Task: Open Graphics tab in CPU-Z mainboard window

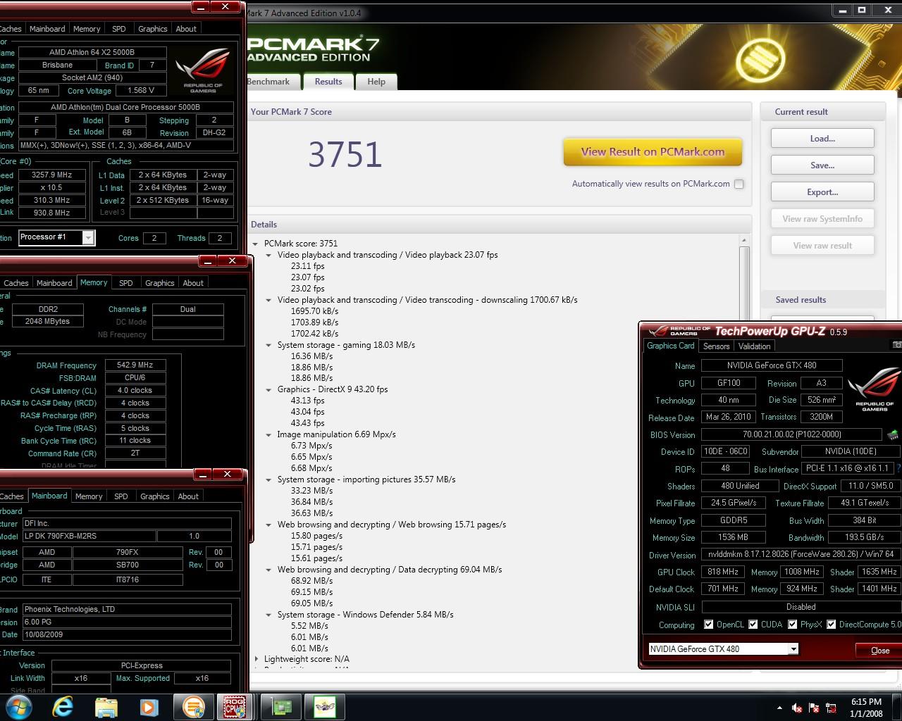Action: (x=155, y=496)
